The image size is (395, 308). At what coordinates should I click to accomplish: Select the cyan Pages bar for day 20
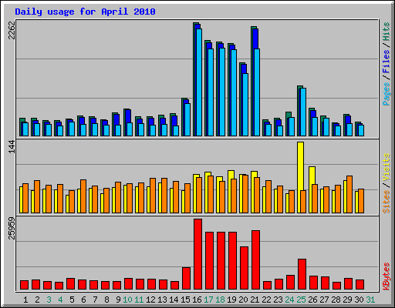(x=245, y=105)
